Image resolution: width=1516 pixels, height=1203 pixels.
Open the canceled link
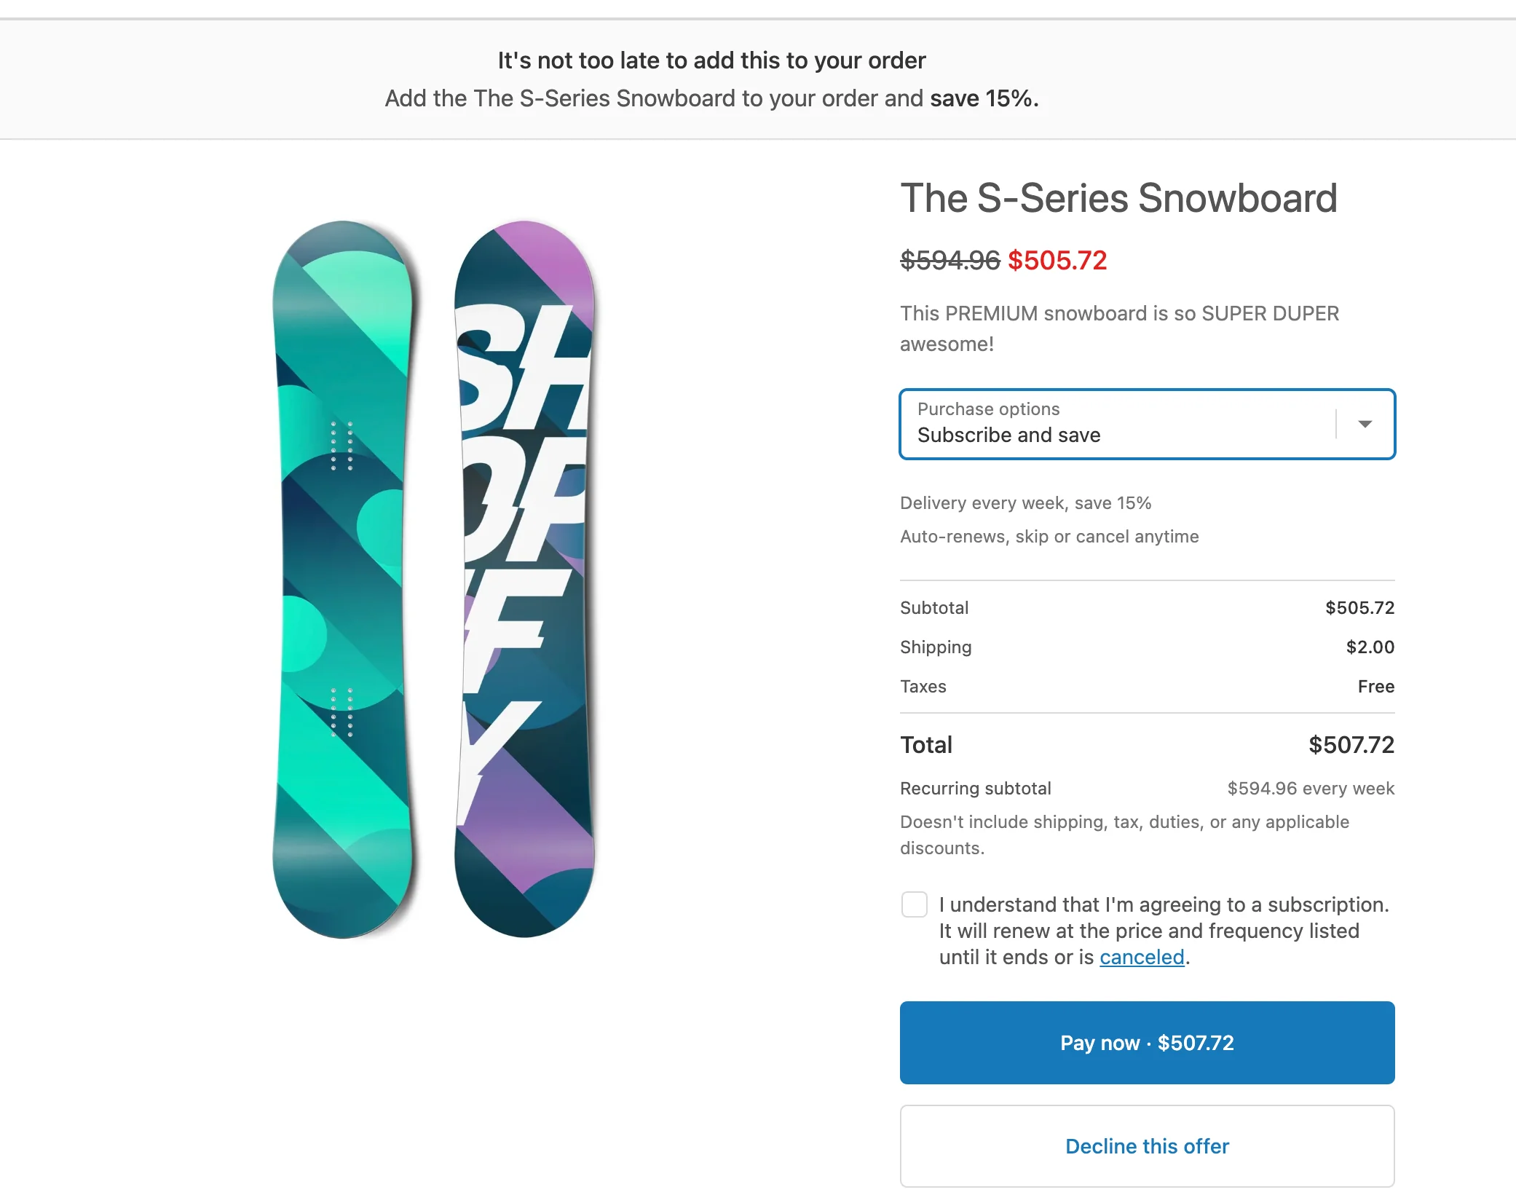(1142, 957)
